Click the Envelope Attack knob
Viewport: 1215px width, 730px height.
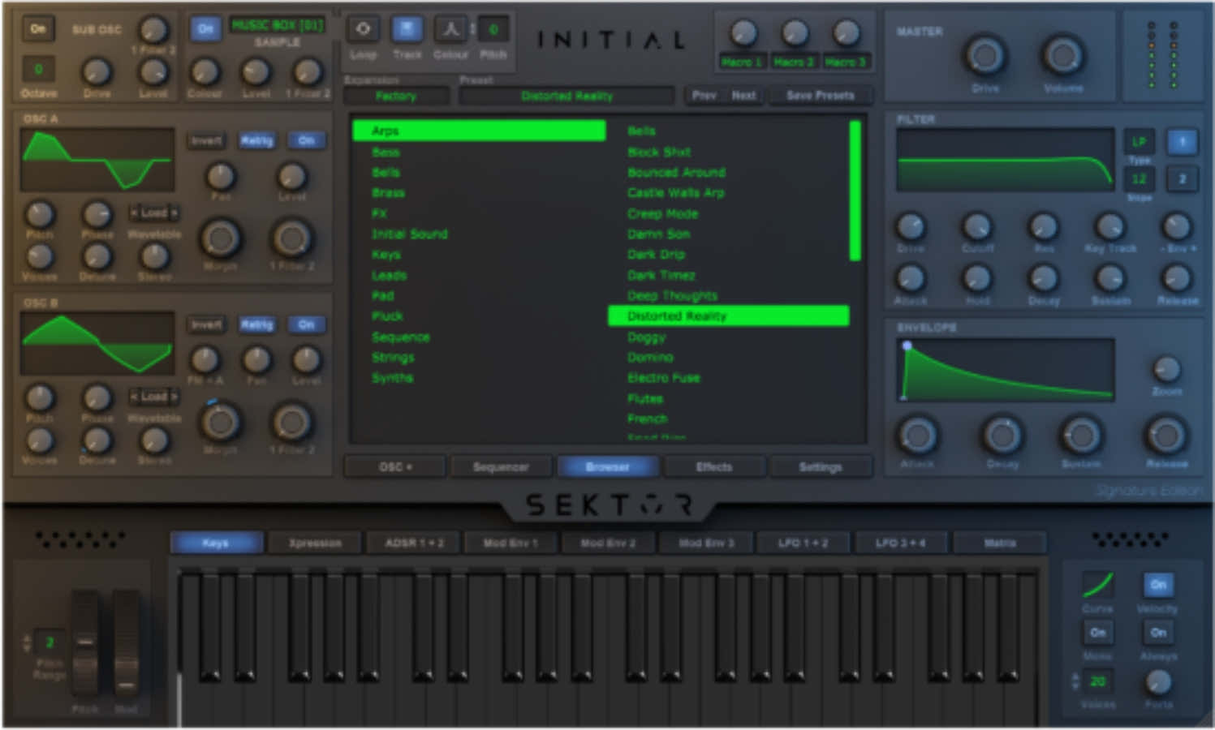coord(917,436)
